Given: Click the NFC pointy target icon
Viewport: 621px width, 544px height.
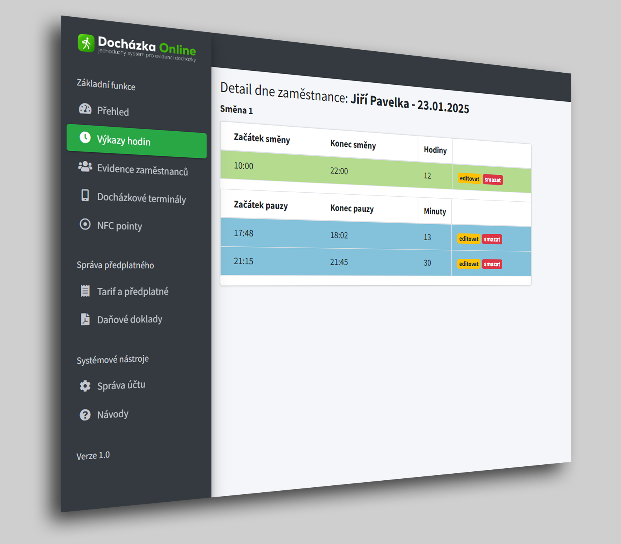Looking at the screenshot, I should coord(85,224).
